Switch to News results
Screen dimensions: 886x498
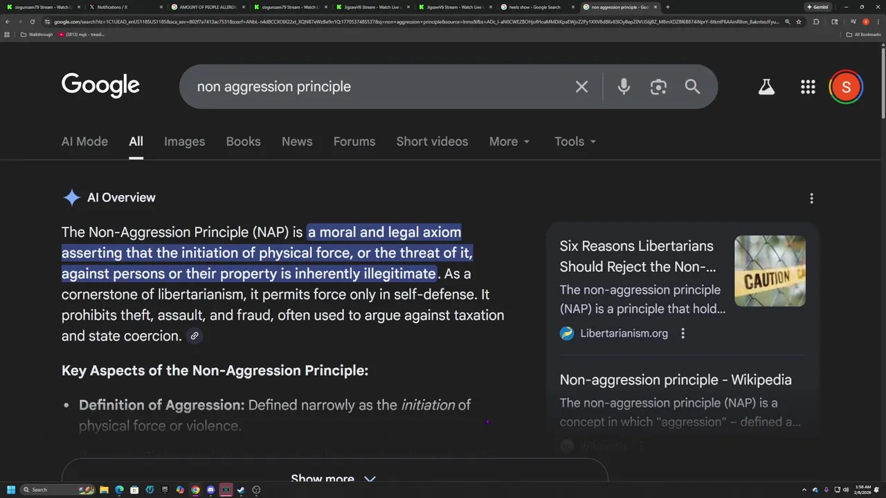coord(297,141)
